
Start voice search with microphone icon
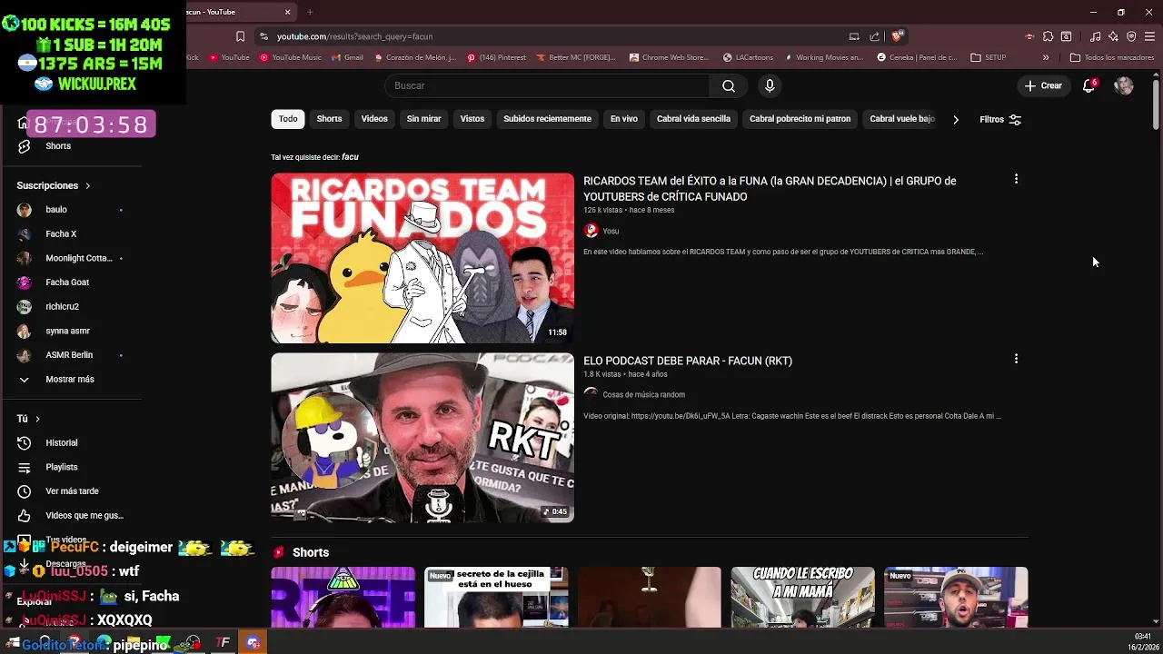pos(770,85)
